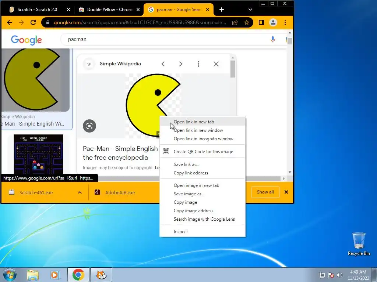Select Open link in new window
Viewport: 377px width, 282px height.
(202, 130)
